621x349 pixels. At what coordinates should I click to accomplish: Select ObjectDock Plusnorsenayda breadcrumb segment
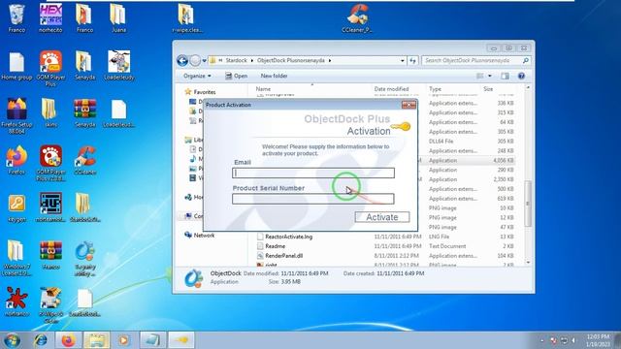coord(291,60)
